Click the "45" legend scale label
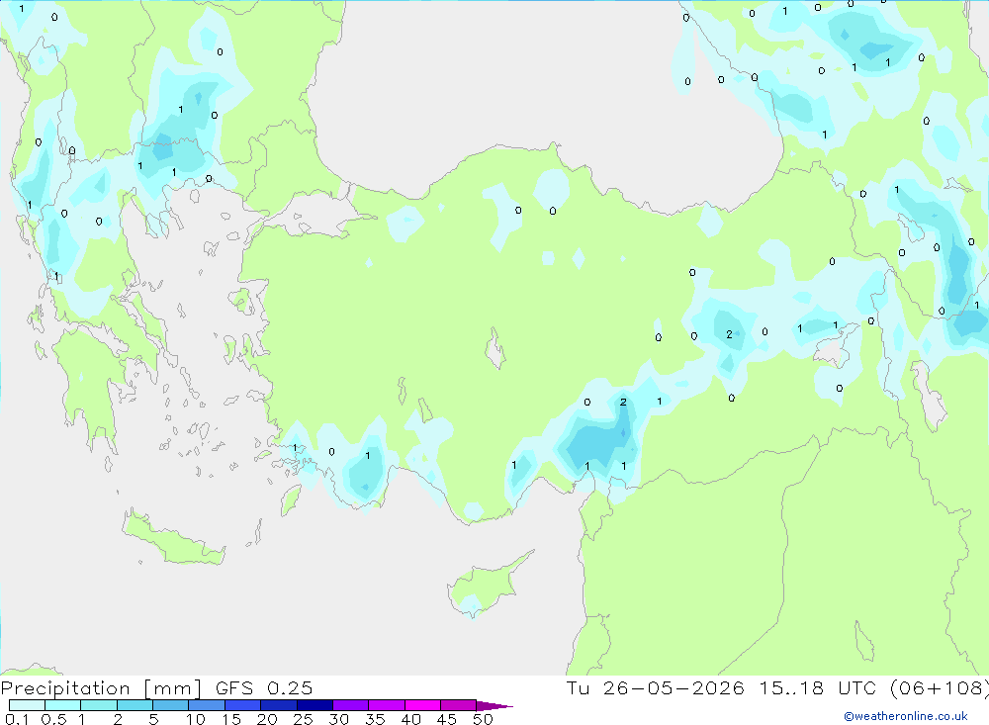 pos(447,719)
